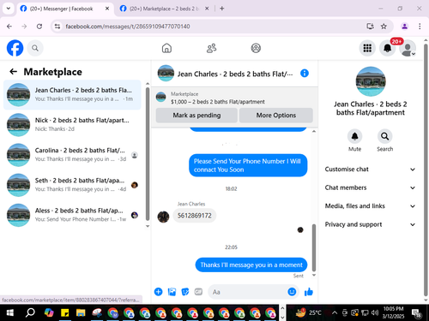
Task: Open emoji picker in message box
Action: point(292,292)
